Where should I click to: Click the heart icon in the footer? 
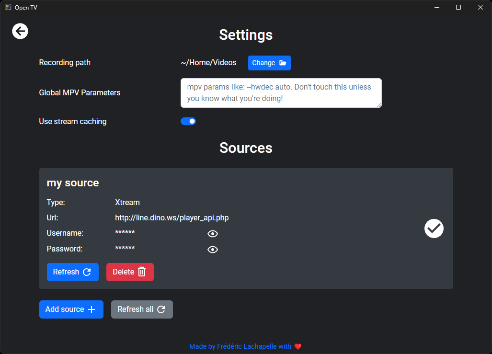[298, 346]
